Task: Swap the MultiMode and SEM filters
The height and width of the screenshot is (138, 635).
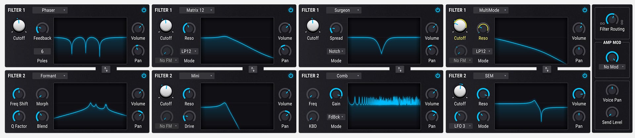Action: 547,69
